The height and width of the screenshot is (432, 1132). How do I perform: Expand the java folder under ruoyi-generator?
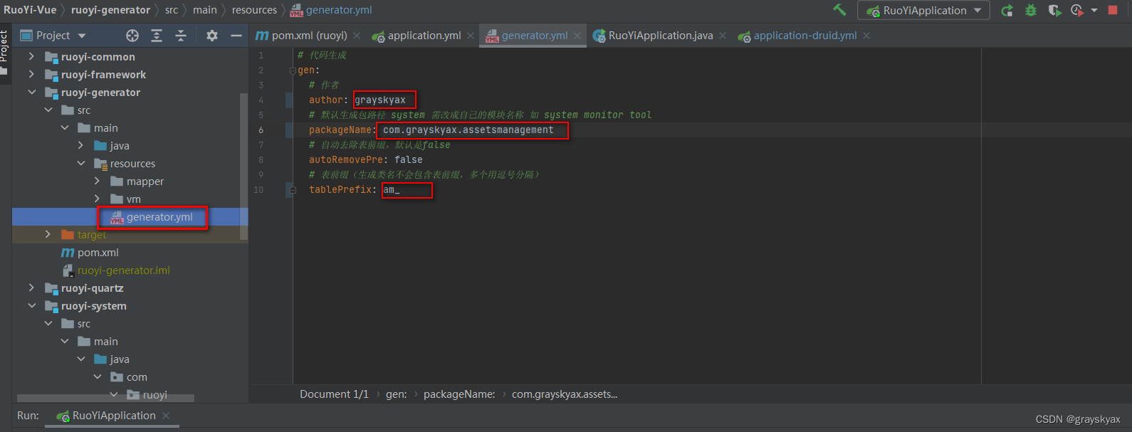tap(80, 145)
